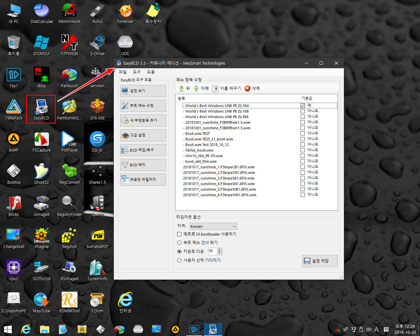The image size is (420, 336).
Task: Open the 도움 menu in EasyBCD
Action: [151, 72]
